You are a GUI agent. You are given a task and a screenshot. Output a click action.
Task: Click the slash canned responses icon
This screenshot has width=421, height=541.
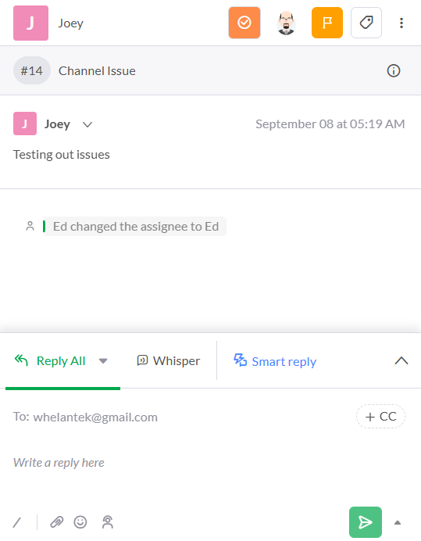click(17, 522)
